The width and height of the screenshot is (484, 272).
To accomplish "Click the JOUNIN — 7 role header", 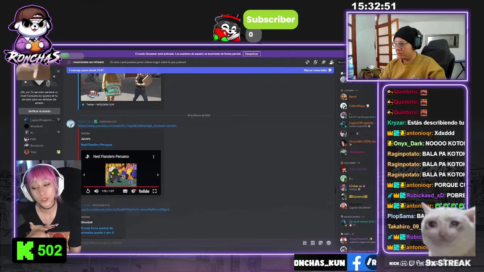I will [x=349, y=90].
